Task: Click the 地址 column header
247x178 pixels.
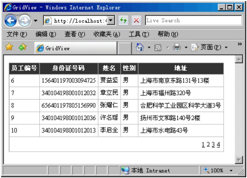Action: click(x=181, y=68)
